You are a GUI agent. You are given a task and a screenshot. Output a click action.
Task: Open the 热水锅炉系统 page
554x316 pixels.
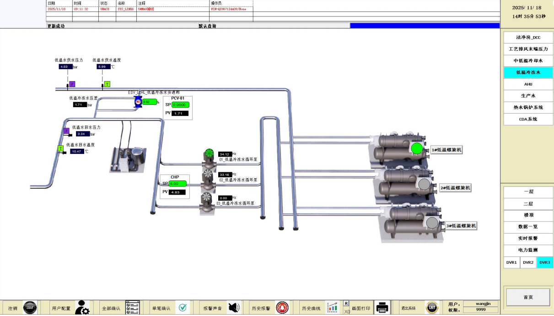[528, 107]
